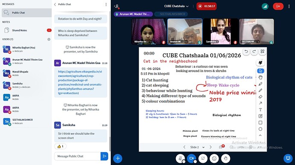The height and width of the screenshot is (165, 295).
Task: Open Arunan MC webcam name dropdown
Action: click(179, 42)
